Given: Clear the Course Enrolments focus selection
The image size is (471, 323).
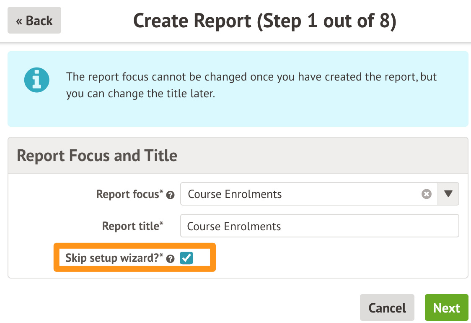Looking at the screenshot, I should (x=426, y=194).
